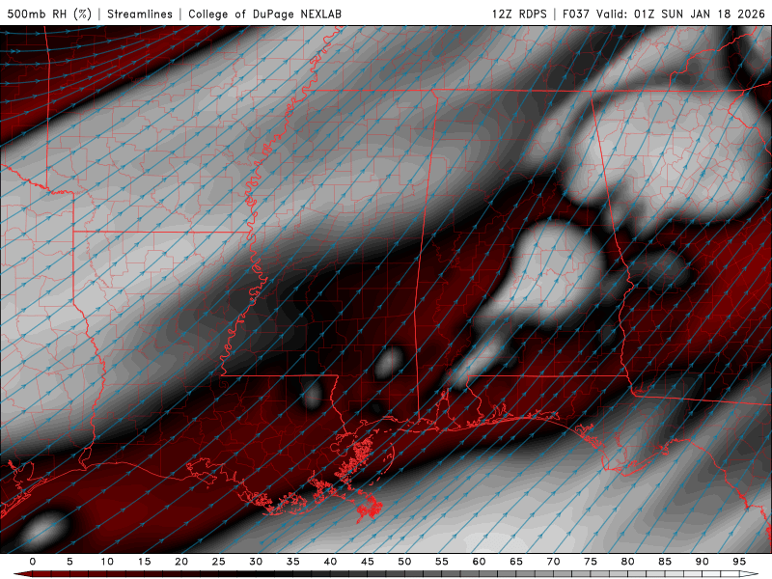The image size is (772, 579).
Task: Click the "Streamlines" header label
Action: pyautogui.click(x=140, y=14)
